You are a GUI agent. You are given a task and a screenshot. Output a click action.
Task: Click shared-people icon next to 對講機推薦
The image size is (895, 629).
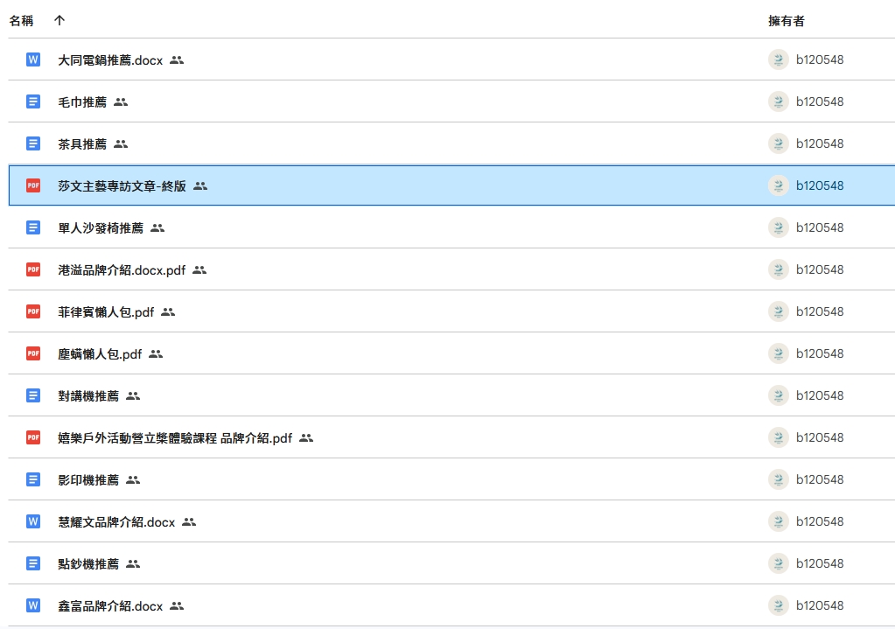point(133,396)
